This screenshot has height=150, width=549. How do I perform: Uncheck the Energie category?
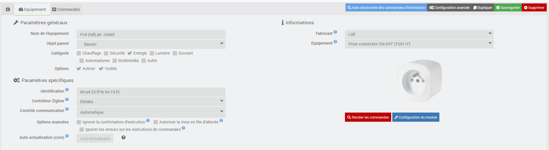[x=130, y=53]
